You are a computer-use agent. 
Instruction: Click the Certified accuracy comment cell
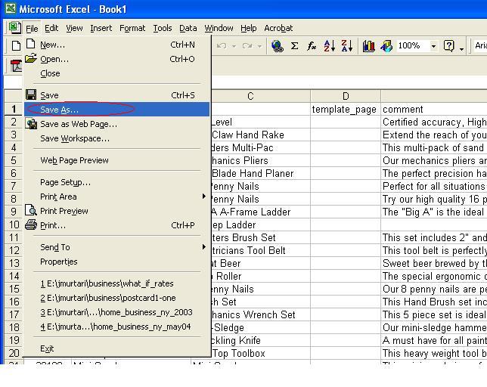(434, 122)
